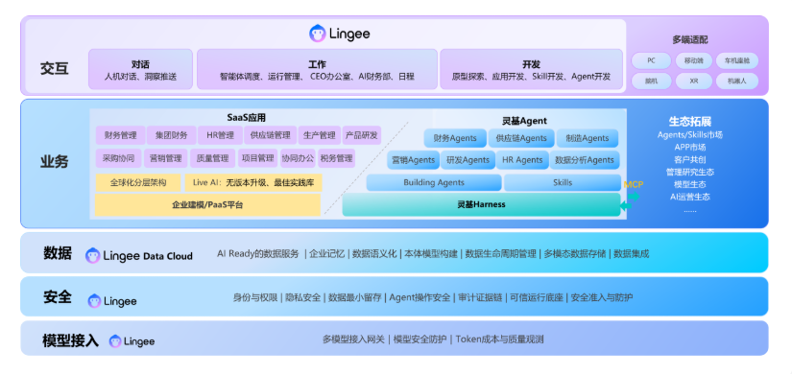This screenshot has height=374, width=792.
Task: Click the 项目管理 SaaS module
Action: [x=258, y=158]
